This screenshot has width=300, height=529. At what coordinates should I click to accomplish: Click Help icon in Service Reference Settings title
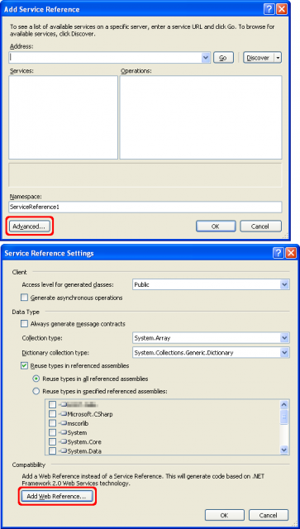coord(279,253)
